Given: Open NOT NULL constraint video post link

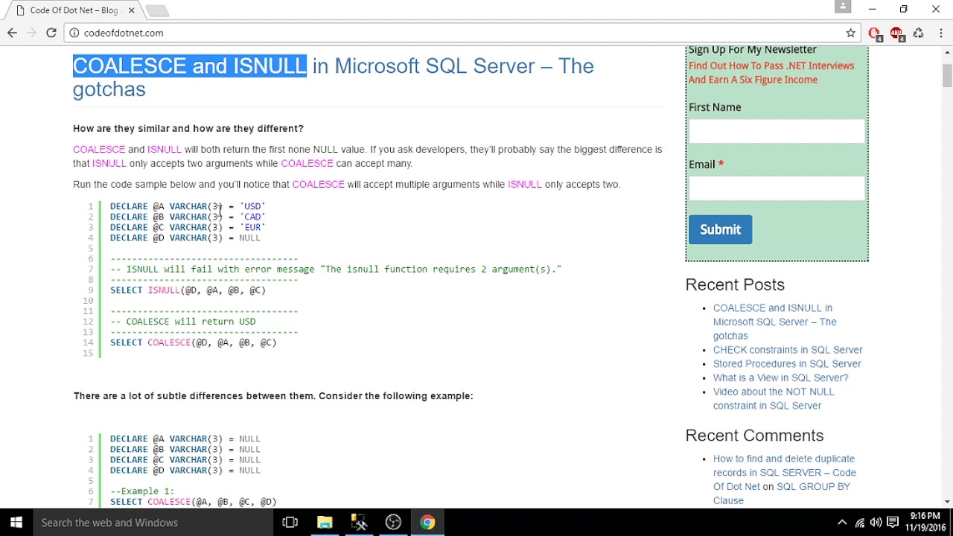Looking at the screenshot, I should [774, 398].
